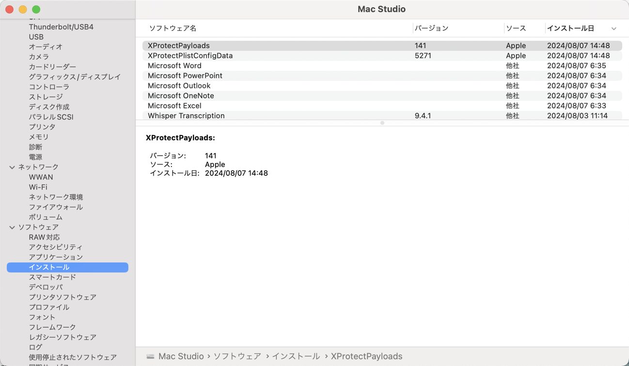Click Mac Studio text in path bar
Screen dimensions: 629x366
click(181, 356)
